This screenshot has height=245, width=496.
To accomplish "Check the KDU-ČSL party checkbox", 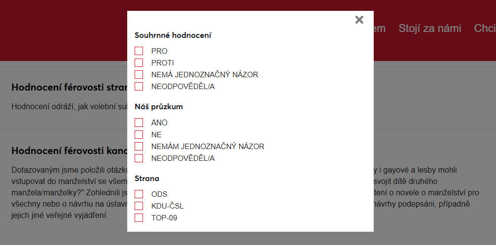I will click(x=139, y=206).
